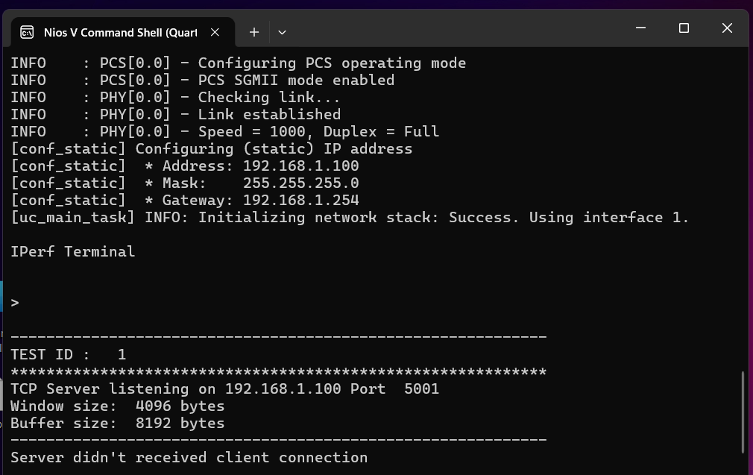Click the ">" command prompt line
Image resolution: width=753 pixels, height=475 pixels.
click(x=15, y=303)
